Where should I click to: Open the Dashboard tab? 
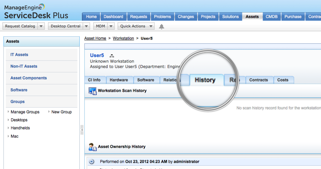click(x=114, y=17)
